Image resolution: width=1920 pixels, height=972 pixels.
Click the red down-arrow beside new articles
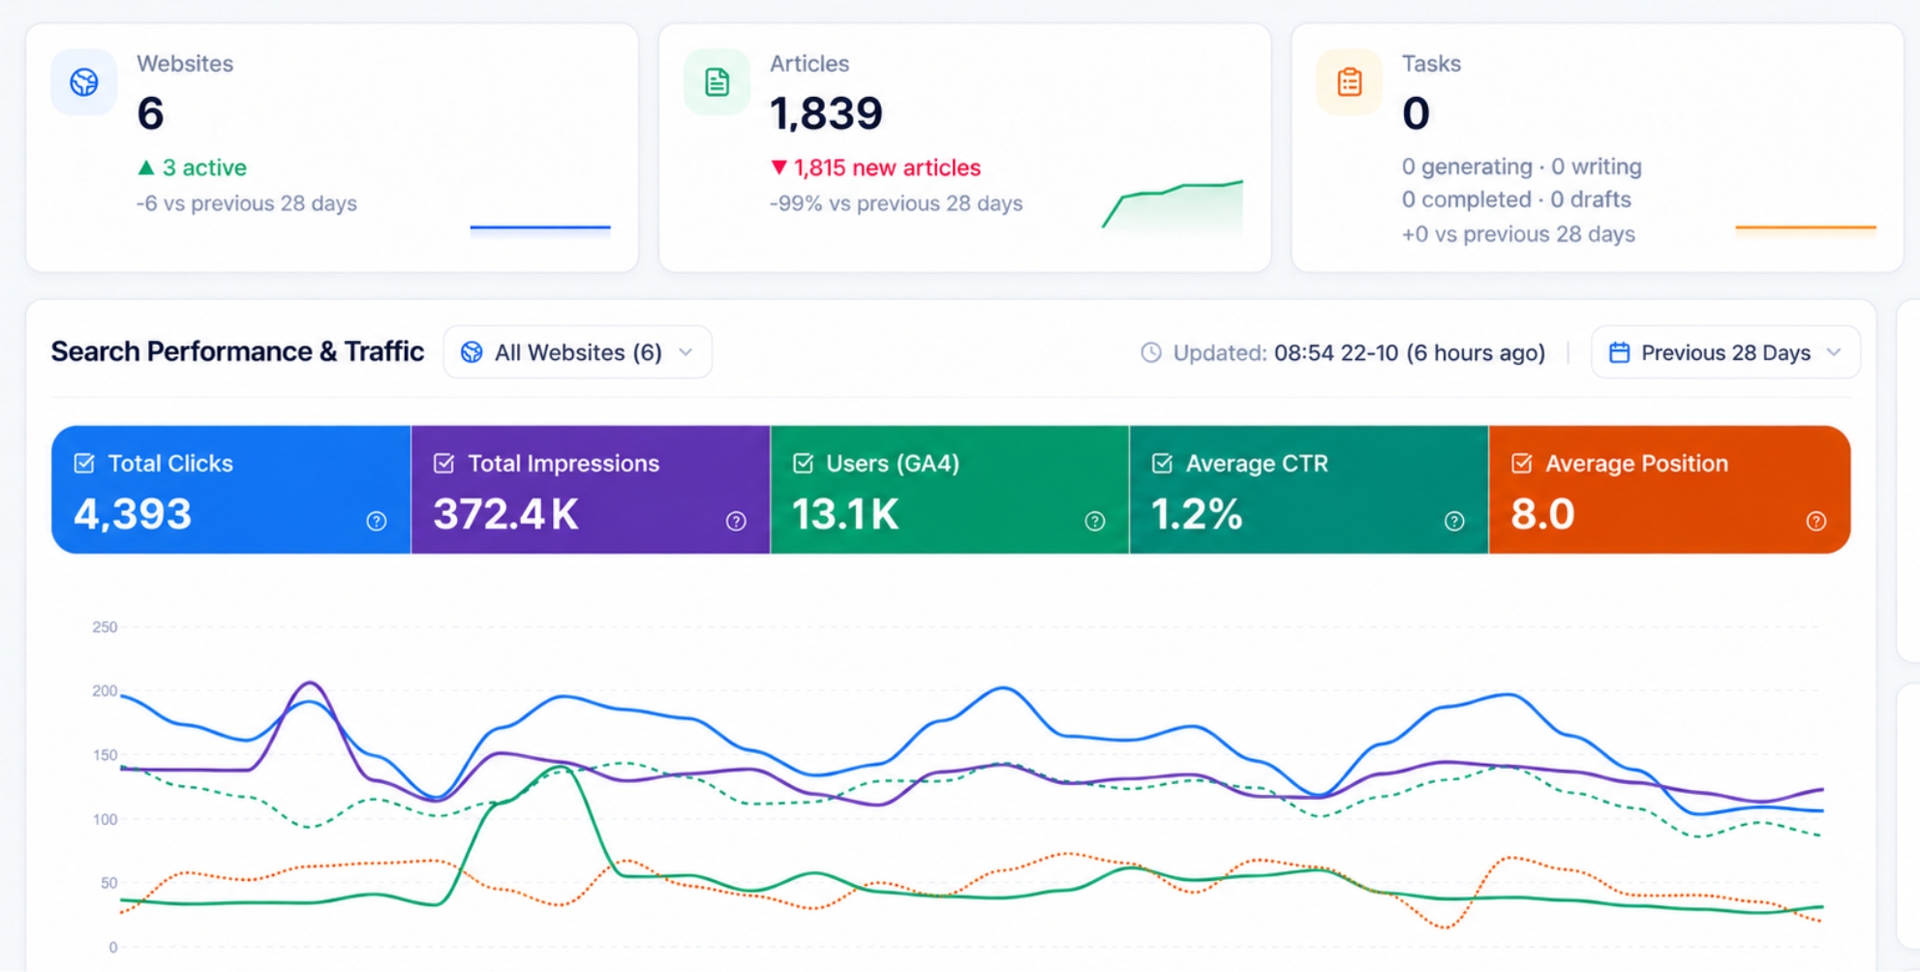click(778, 167)
